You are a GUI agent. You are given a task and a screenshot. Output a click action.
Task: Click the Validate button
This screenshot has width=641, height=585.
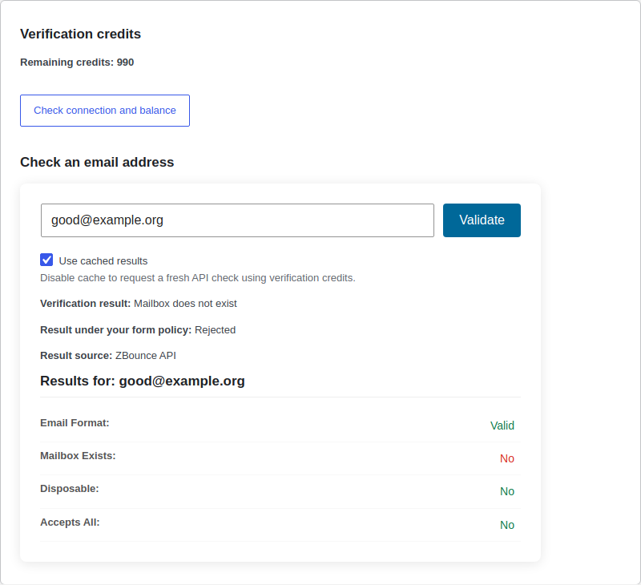click(x=482, y=220)
